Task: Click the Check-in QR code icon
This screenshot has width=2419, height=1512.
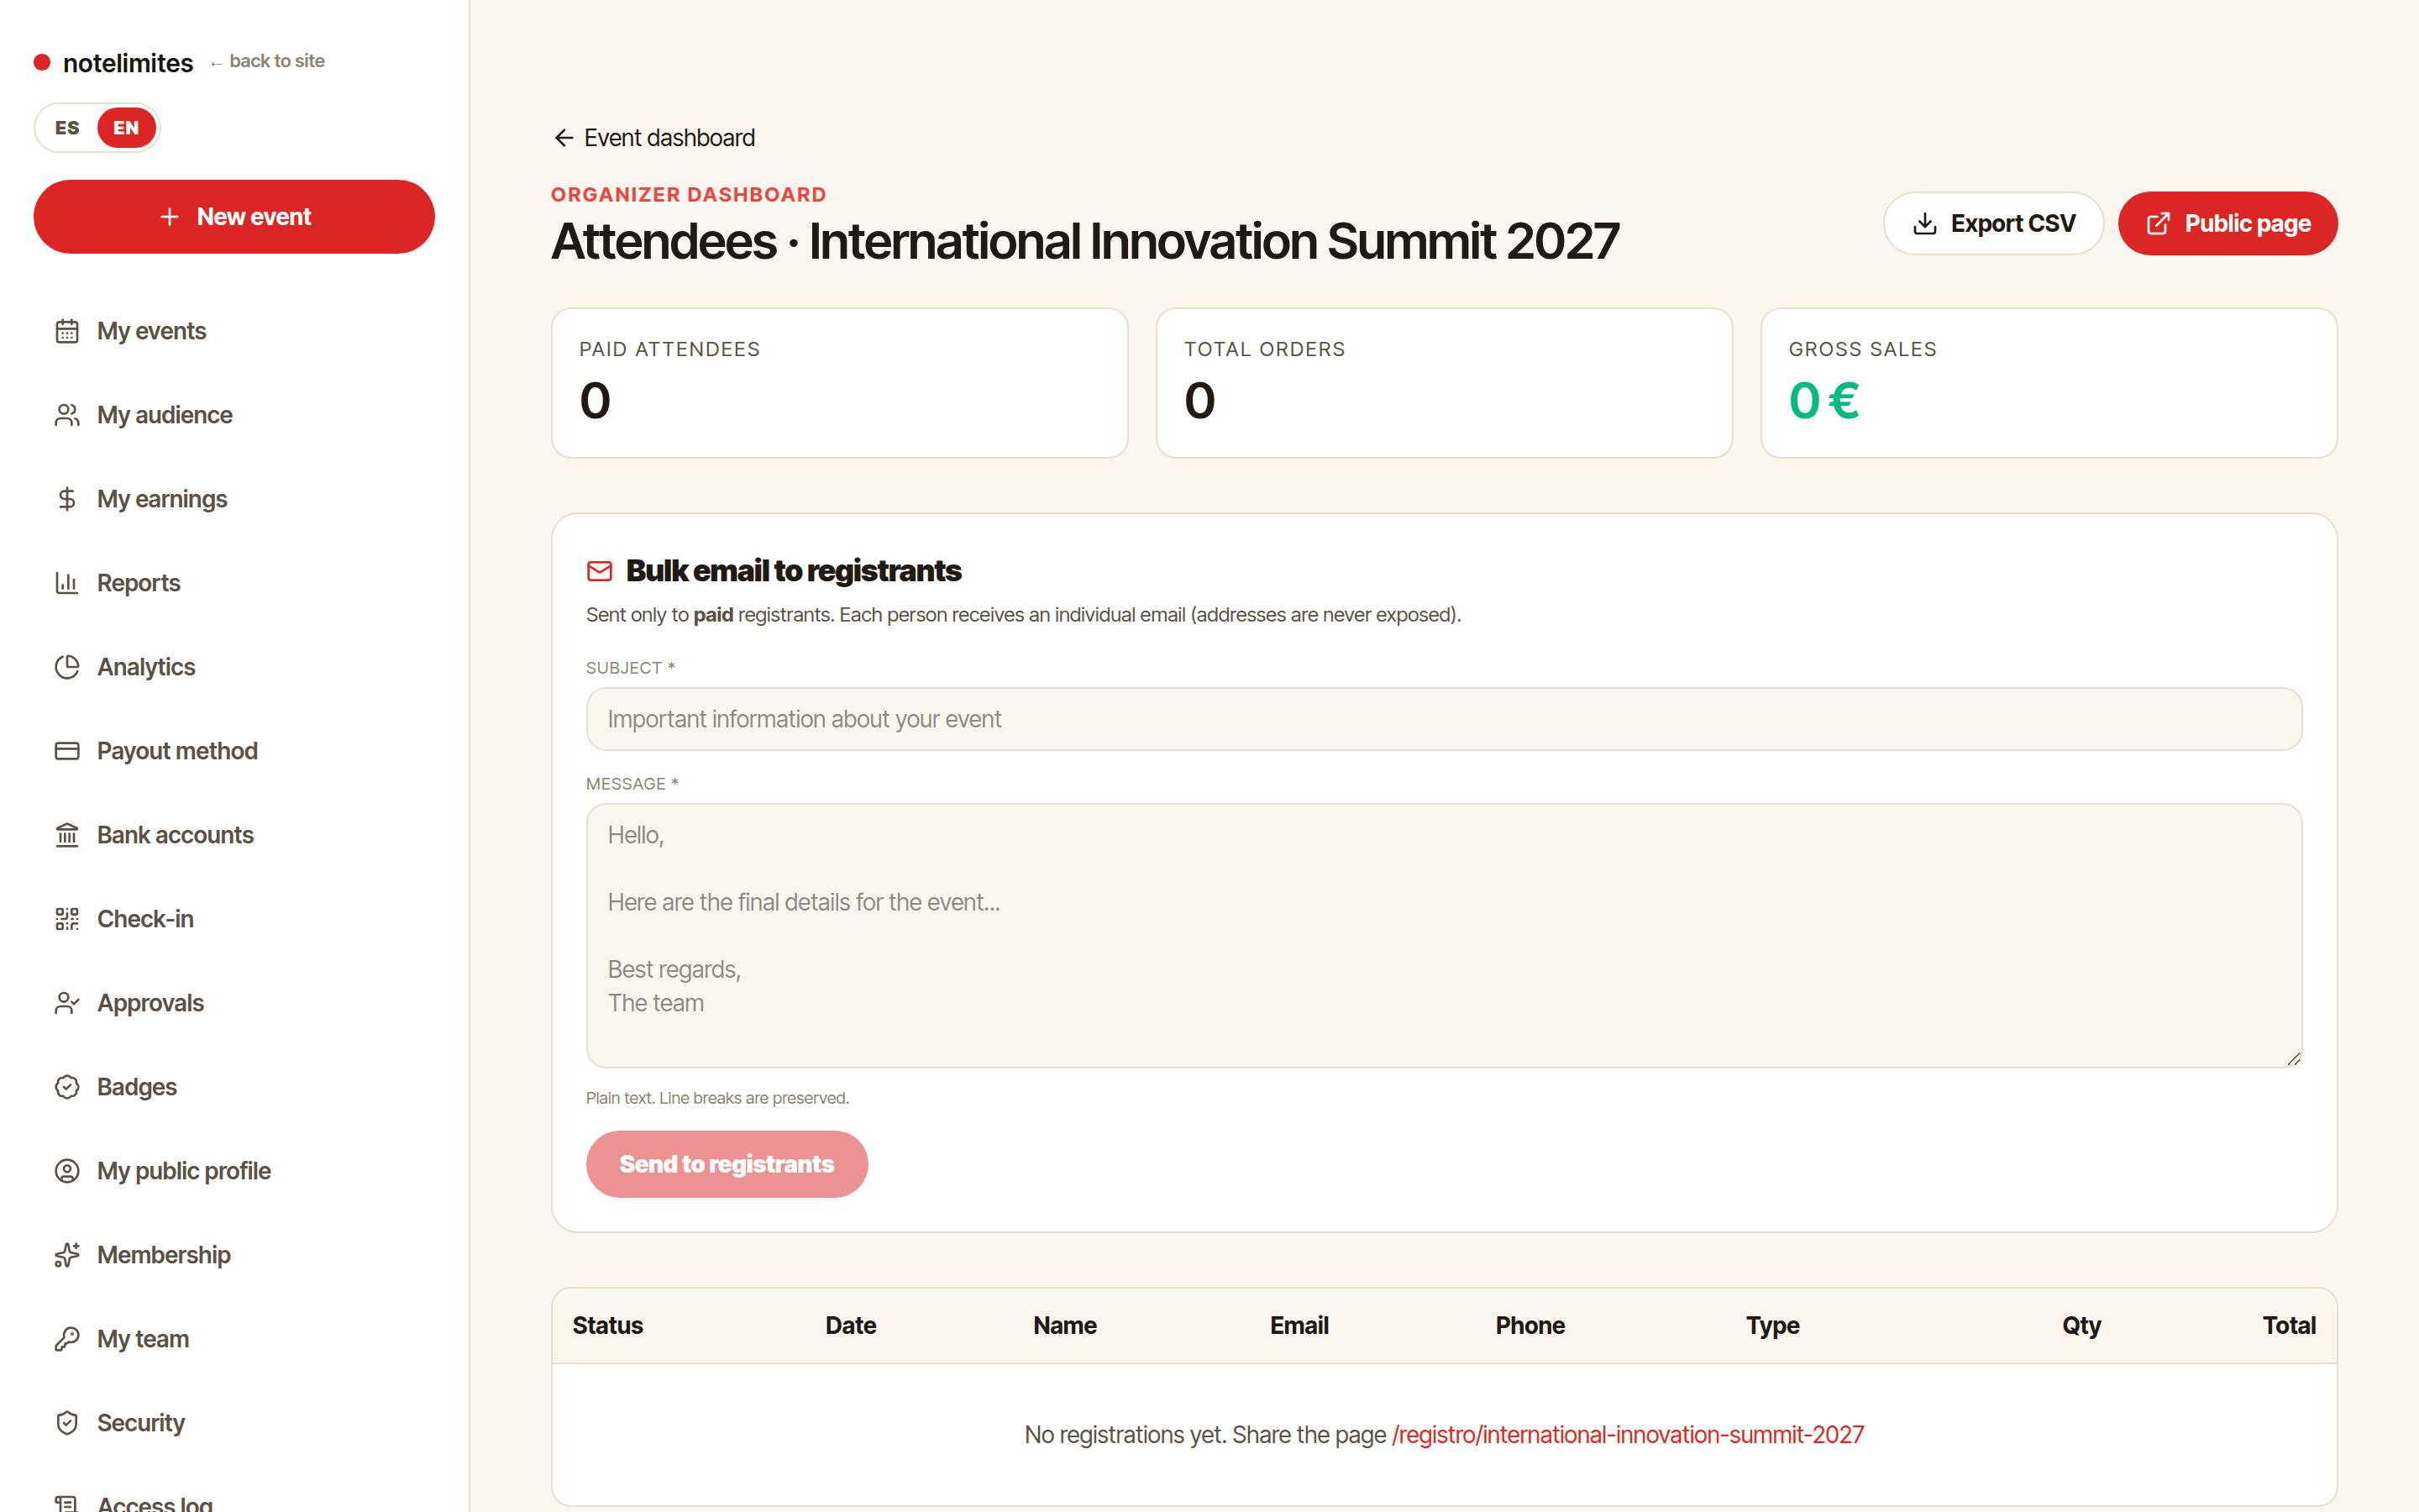Action: pyautogui.click(x=67, y=919)
